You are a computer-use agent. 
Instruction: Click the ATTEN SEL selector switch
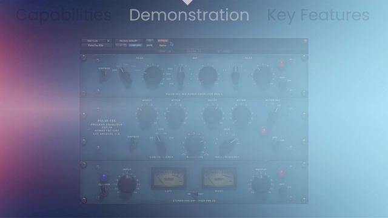(273, 115)
